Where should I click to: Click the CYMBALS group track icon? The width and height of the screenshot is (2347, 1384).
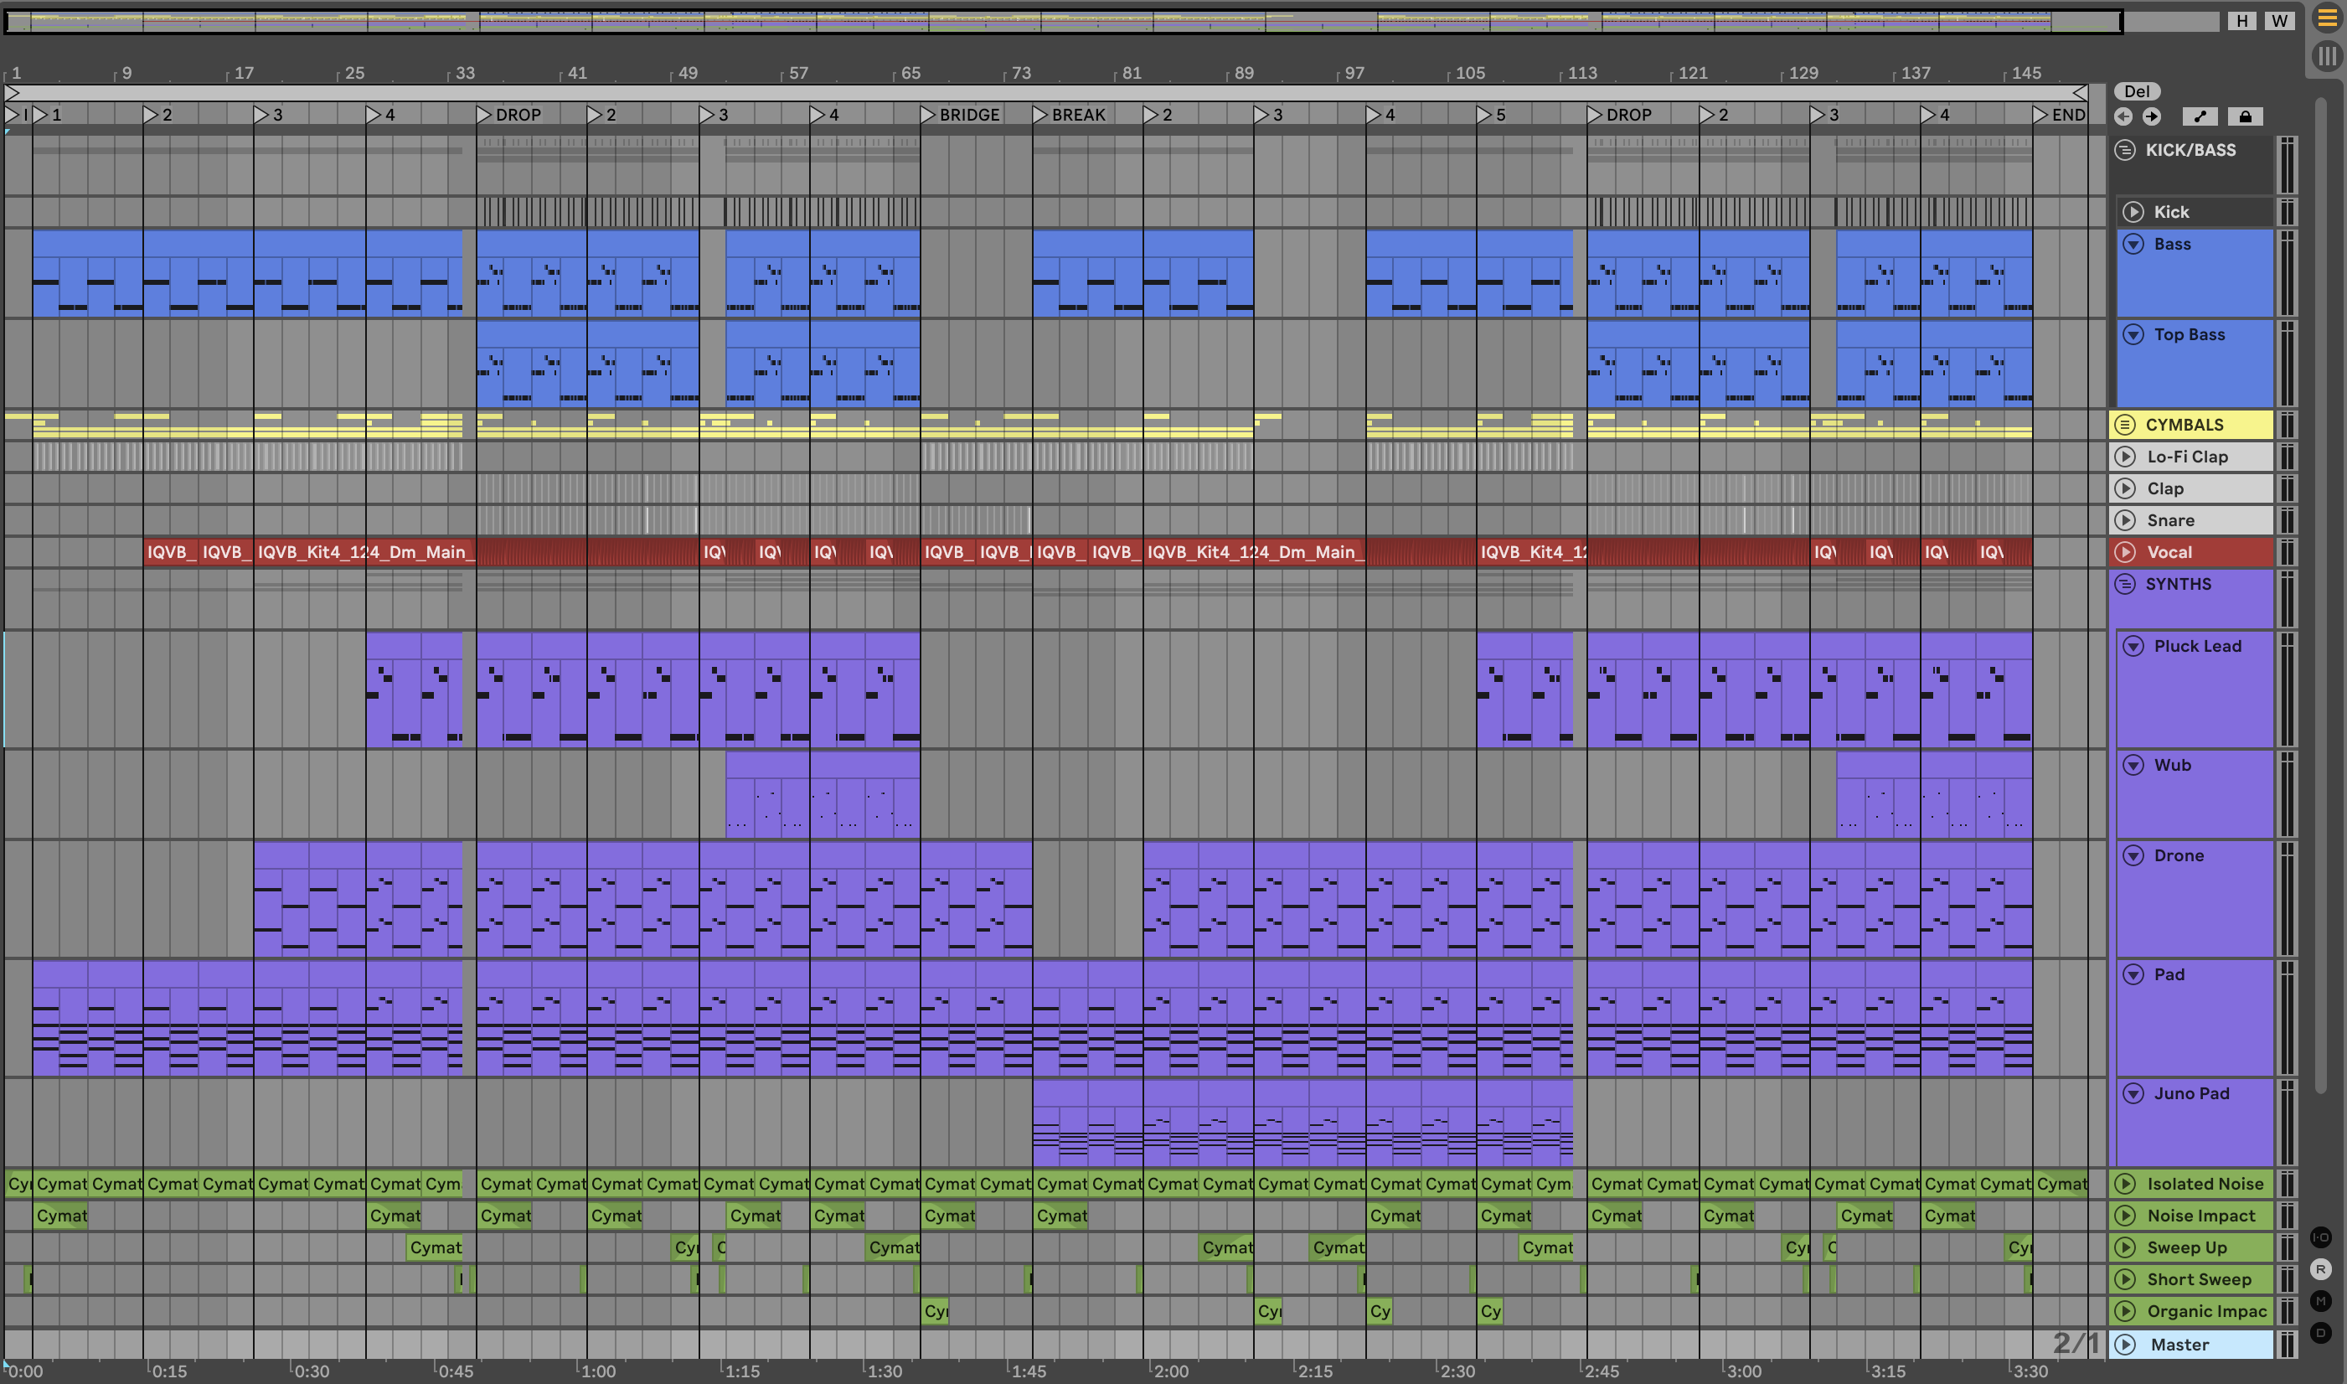point(2125,426)
